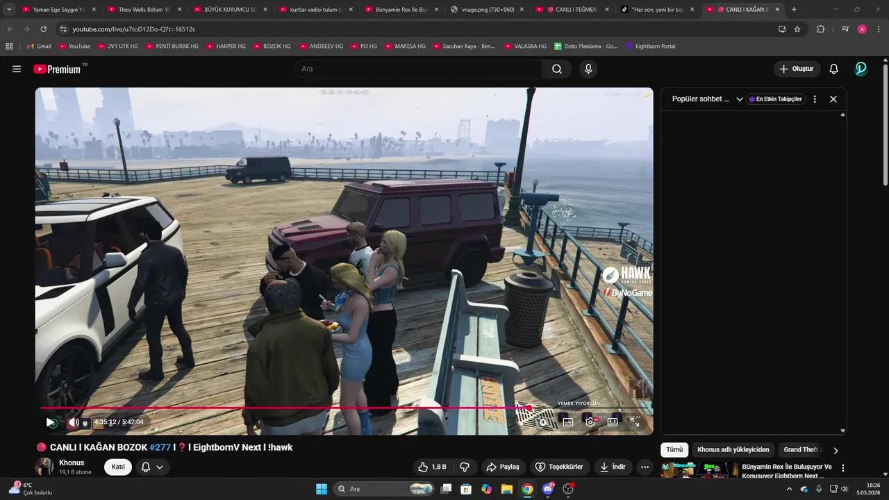Dislike the video with thumbs down
The image size is (889, 500).
coord(465,467)
